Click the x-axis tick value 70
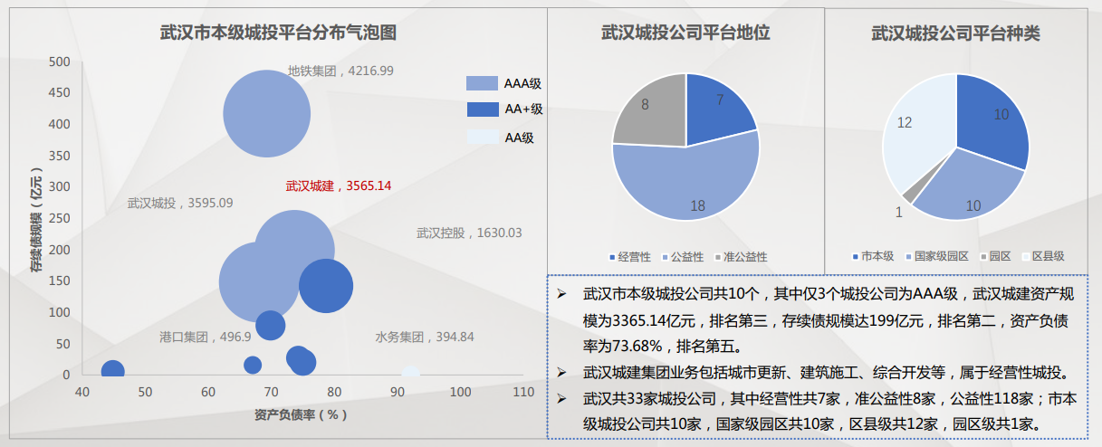 [x=272, y=392]
